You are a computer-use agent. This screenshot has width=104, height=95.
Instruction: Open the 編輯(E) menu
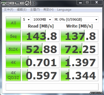pos(22,10)
